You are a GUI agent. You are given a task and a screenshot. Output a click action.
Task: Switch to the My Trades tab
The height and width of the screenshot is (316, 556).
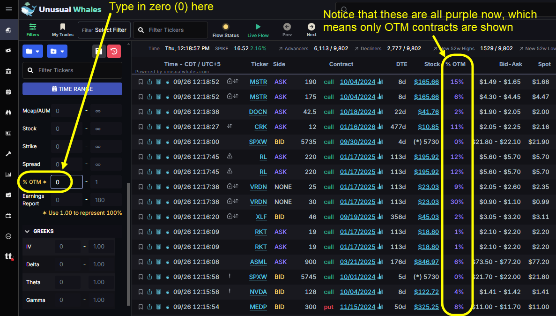62,30
